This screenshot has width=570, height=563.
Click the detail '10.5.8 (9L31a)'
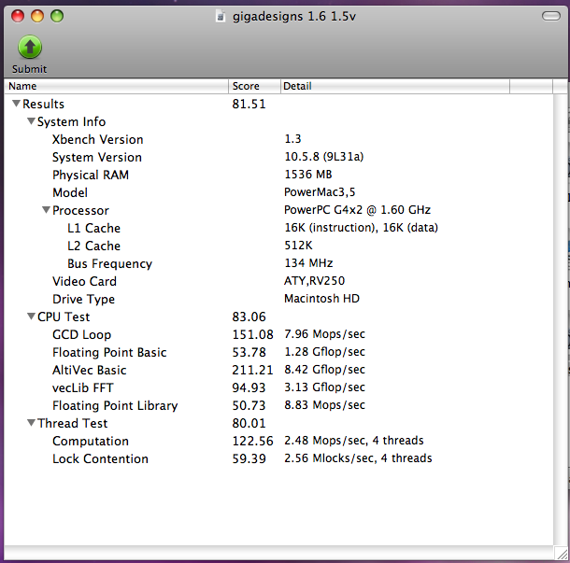[324, 157]
